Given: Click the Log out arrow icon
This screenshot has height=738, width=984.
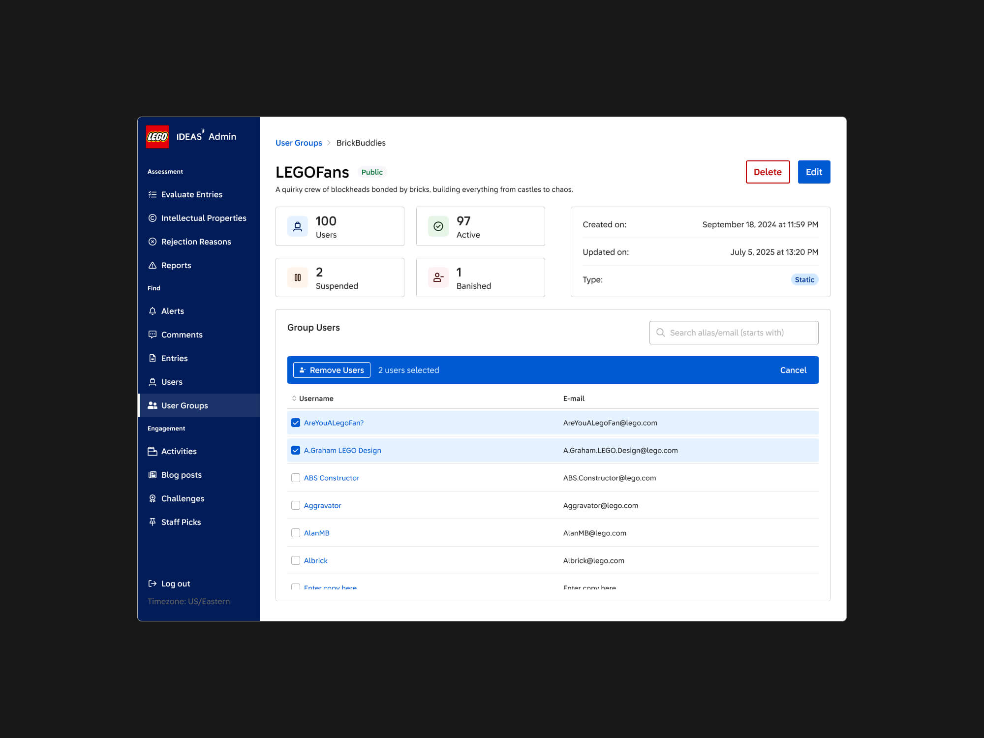Looking at the screenshot, I should click(153, 584).
